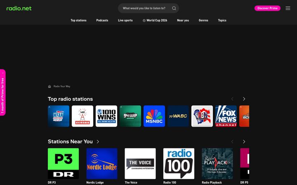The width and height of the screenshot is (297, 185).
Task: Show next Top radio stations
Action: click(244, 99)
